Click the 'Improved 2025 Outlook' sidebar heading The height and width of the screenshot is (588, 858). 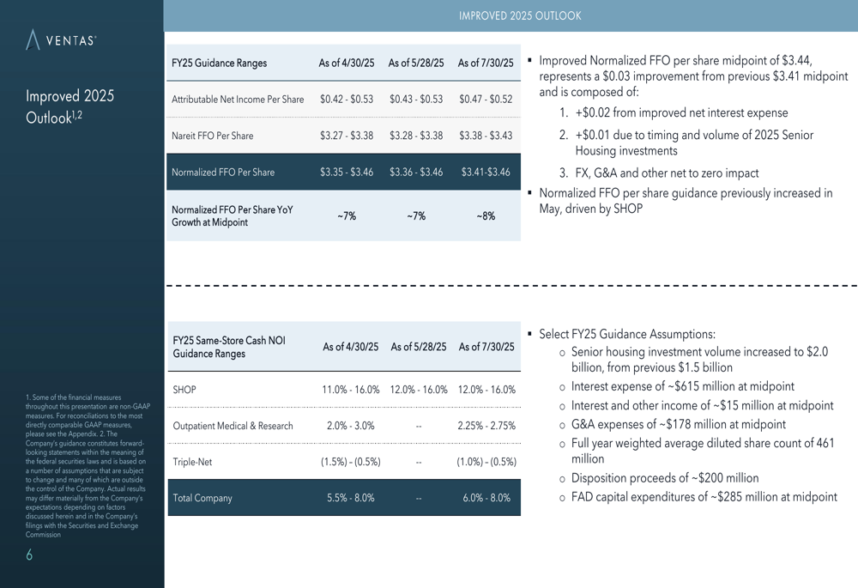point(70,106)
